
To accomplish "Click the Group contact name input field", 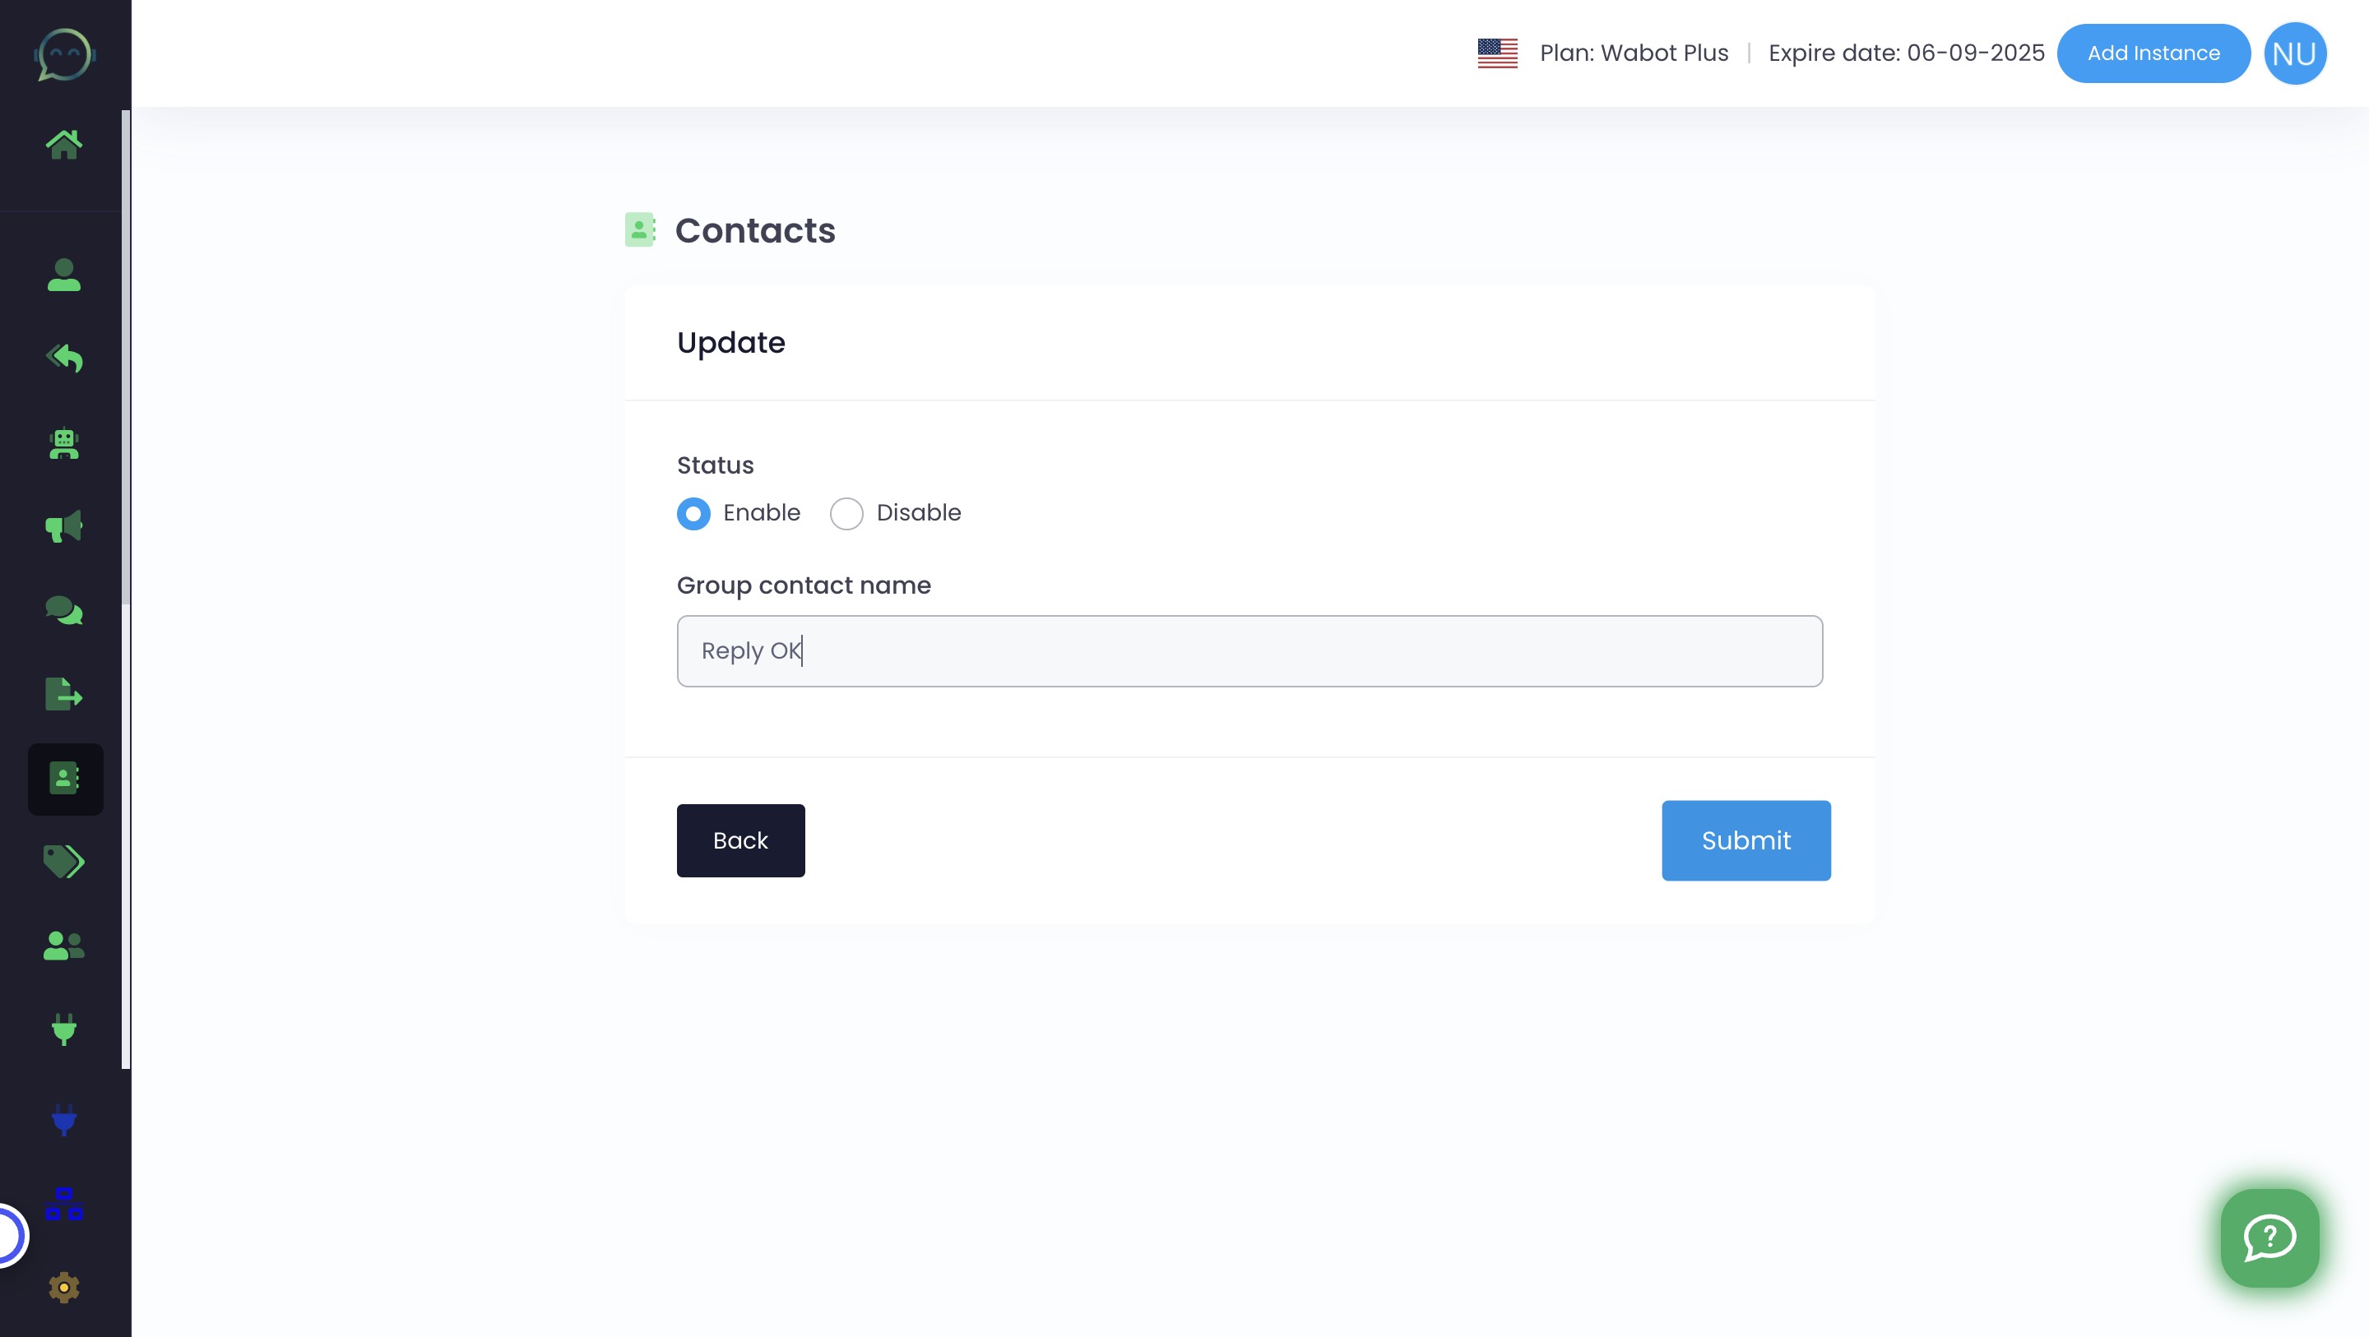I will pyautogui.click(x=1249, y=650).
